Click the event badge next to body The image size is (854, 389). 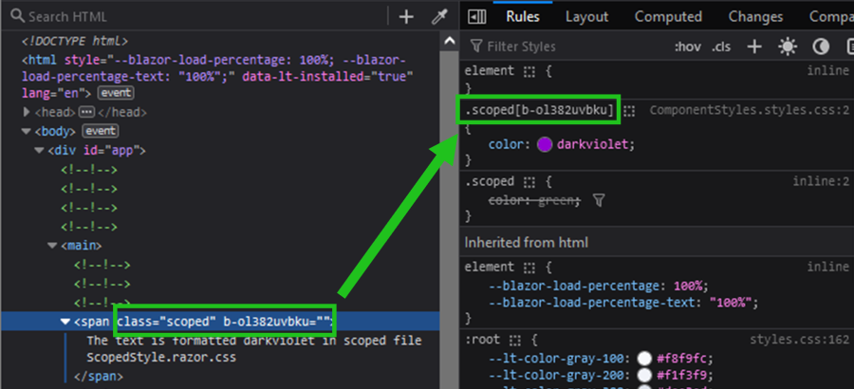[x=101, y=131]
